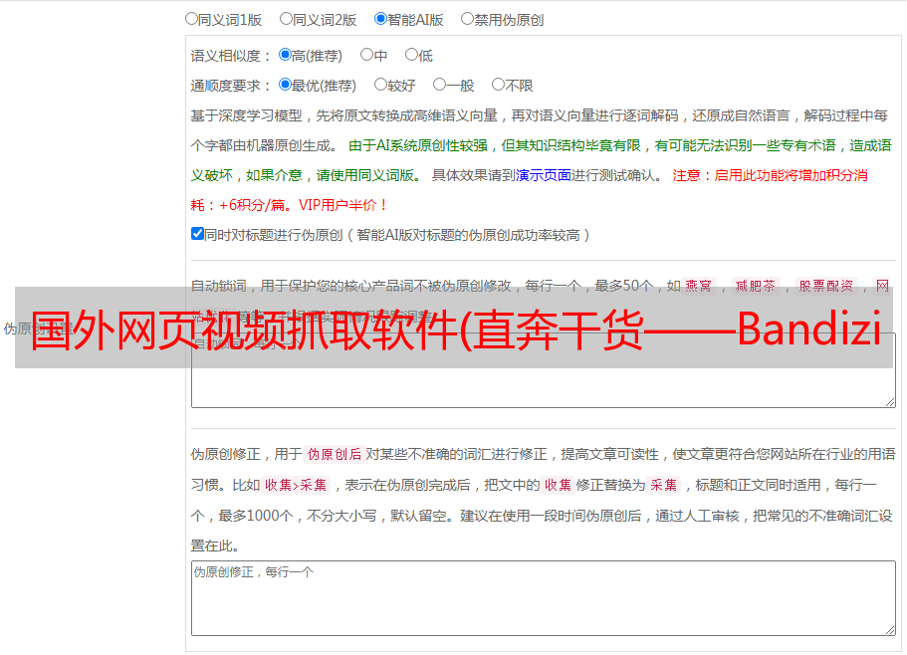Click the 自动锁词 textarea resize handle

tap(890, 402)
